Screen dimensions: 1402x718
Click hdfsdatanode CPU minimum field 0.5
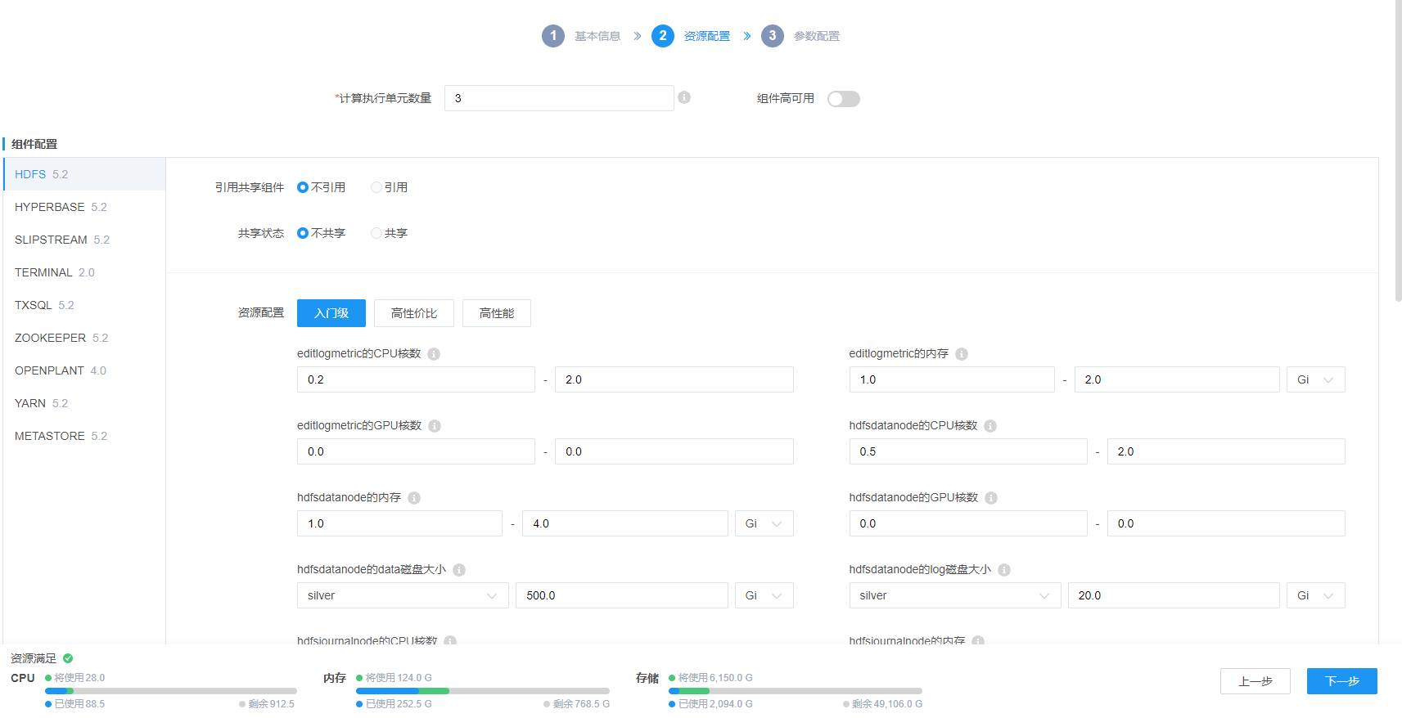point(968,451)
